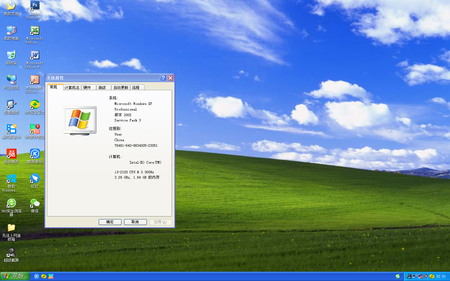
Task: Open the 开始 menu
Action: click(x=14, y=276)
